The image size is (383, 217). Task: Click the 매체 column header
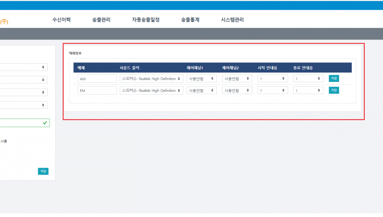(81, 68)
